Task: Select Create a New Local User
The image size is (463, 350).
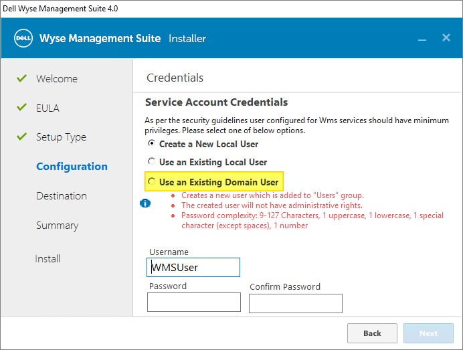Action: click(152, 144)
